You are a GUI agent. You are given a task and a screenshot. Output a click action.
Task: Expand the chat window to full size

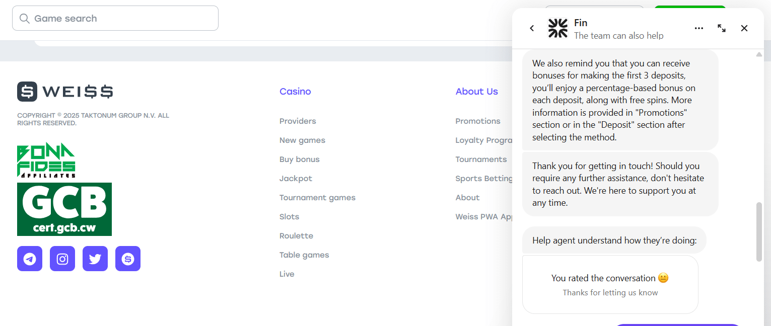pyautogui.click(x=722, y=28)
